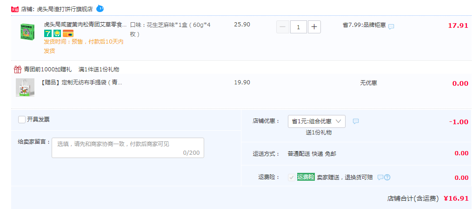Open the blue Wangwang chat icon
This screenshot has width=473, height=209.
click(x=100, y=9)
